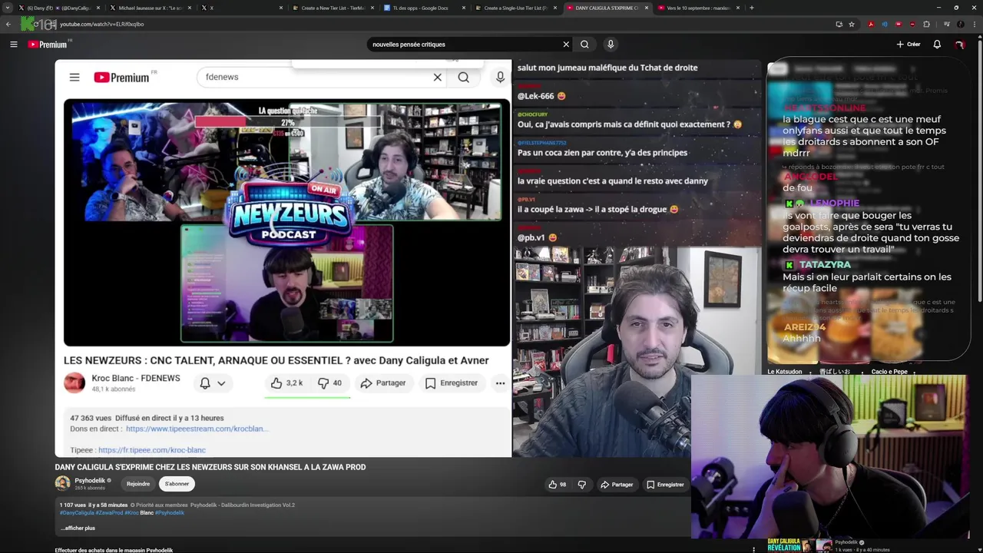Open the #Psyhodelik hashtag
This screenshot has height=553, width=983.
[170, 513]
